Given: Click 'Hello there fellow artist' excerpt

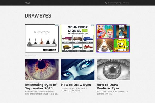Looking at the screenshot, I should pos(112,93).
